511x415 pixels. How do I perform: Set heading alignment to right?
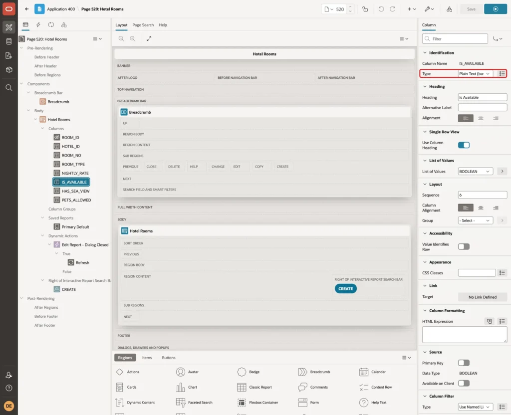coord(496,118)
